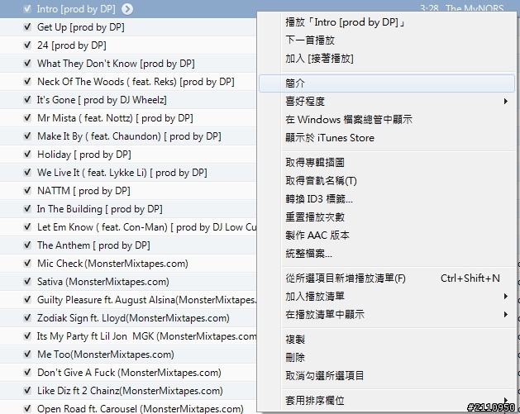Expand the 加入播放清單 submenu
Screen dimensions: 520x414
point(387,297)
